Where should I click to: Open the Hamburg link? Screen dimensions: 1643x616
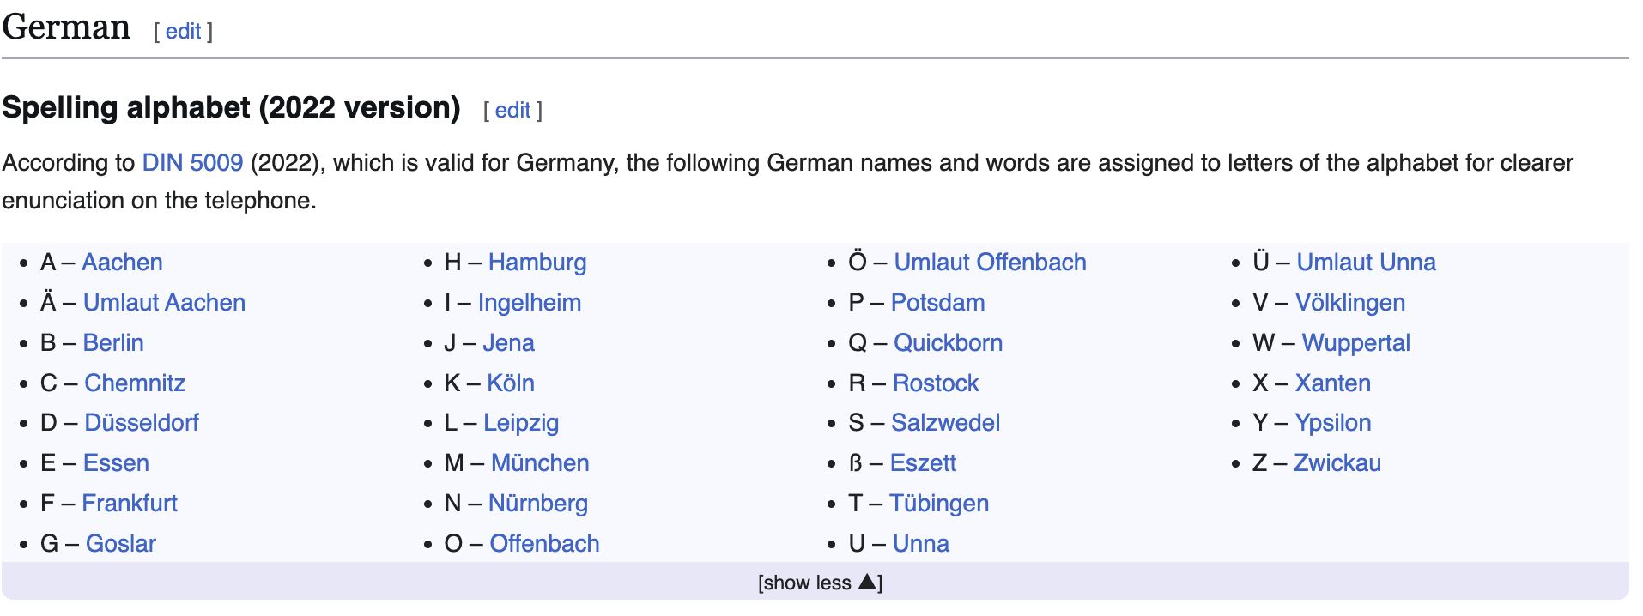[x=537, y=263]
